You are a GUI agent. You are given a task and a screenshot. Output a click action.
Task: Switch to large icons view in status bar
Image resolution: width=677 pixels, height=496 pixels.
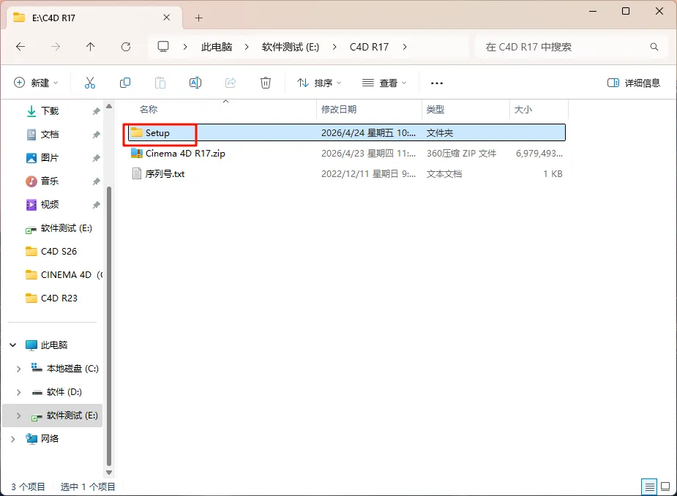coord(665,486)
